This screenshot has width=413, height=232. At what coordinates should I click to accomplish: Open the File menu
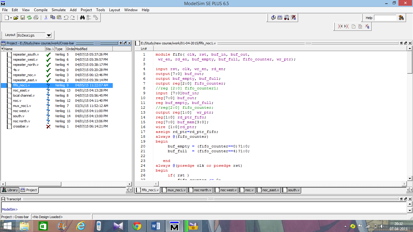click(5, 10)
